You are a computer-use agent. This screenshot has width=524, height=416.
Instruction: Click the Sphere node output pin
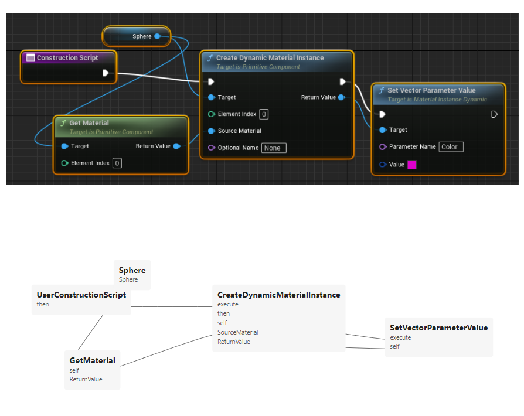157,36
